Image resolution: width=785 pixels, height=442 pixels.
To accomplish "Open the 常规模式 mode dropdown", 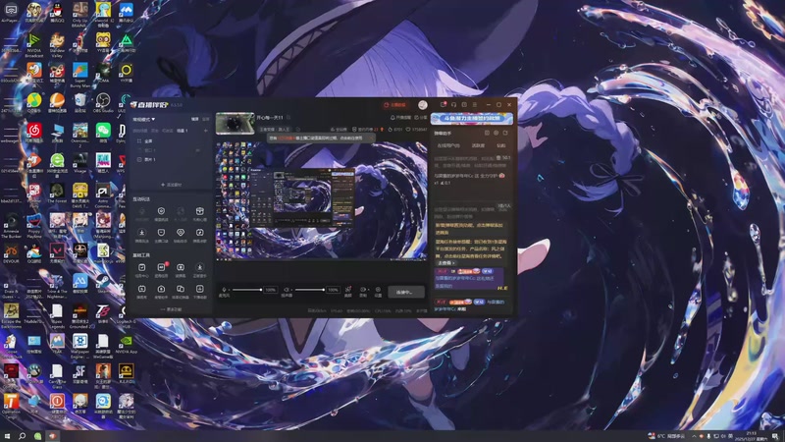I will point(143,119).
